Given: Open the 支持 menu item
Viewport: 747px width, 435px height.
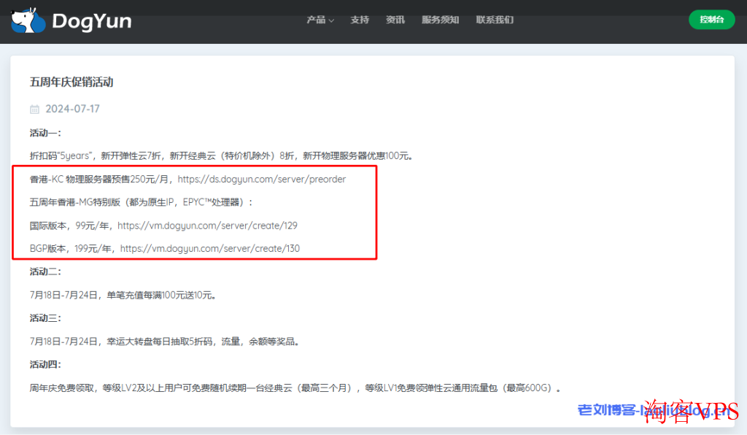Looking at the screenshot, I should point(360,20).
